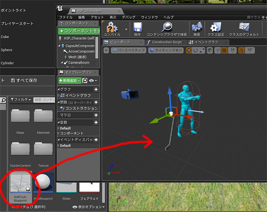Click the content search input field
The height and width of the screenshot is (212, 267).
44,100
